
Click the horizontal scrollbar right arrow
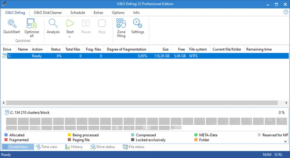tap(286, 103)
